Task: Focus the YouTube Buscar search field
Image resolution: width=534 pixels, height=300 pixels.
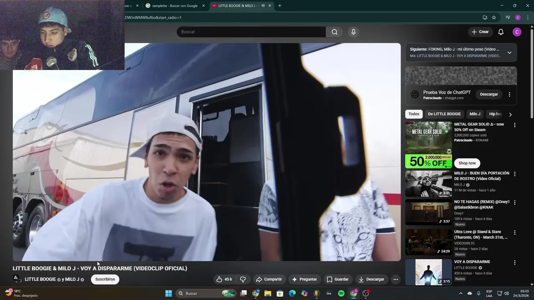Action: 251,32
